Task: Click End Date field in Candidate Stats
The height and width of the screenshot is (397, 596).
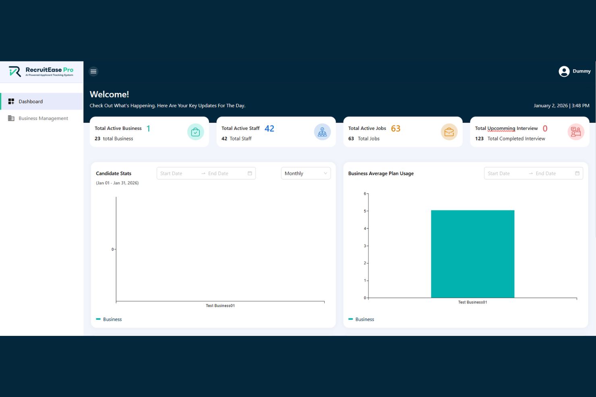Action: coord(223,173)
